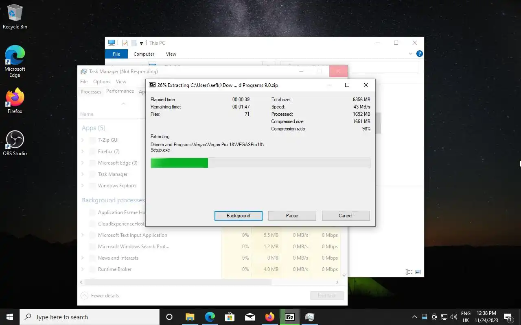Open the clock and date flyout
The width and height of the screenshot is (521, 325).
pos(486,317)
